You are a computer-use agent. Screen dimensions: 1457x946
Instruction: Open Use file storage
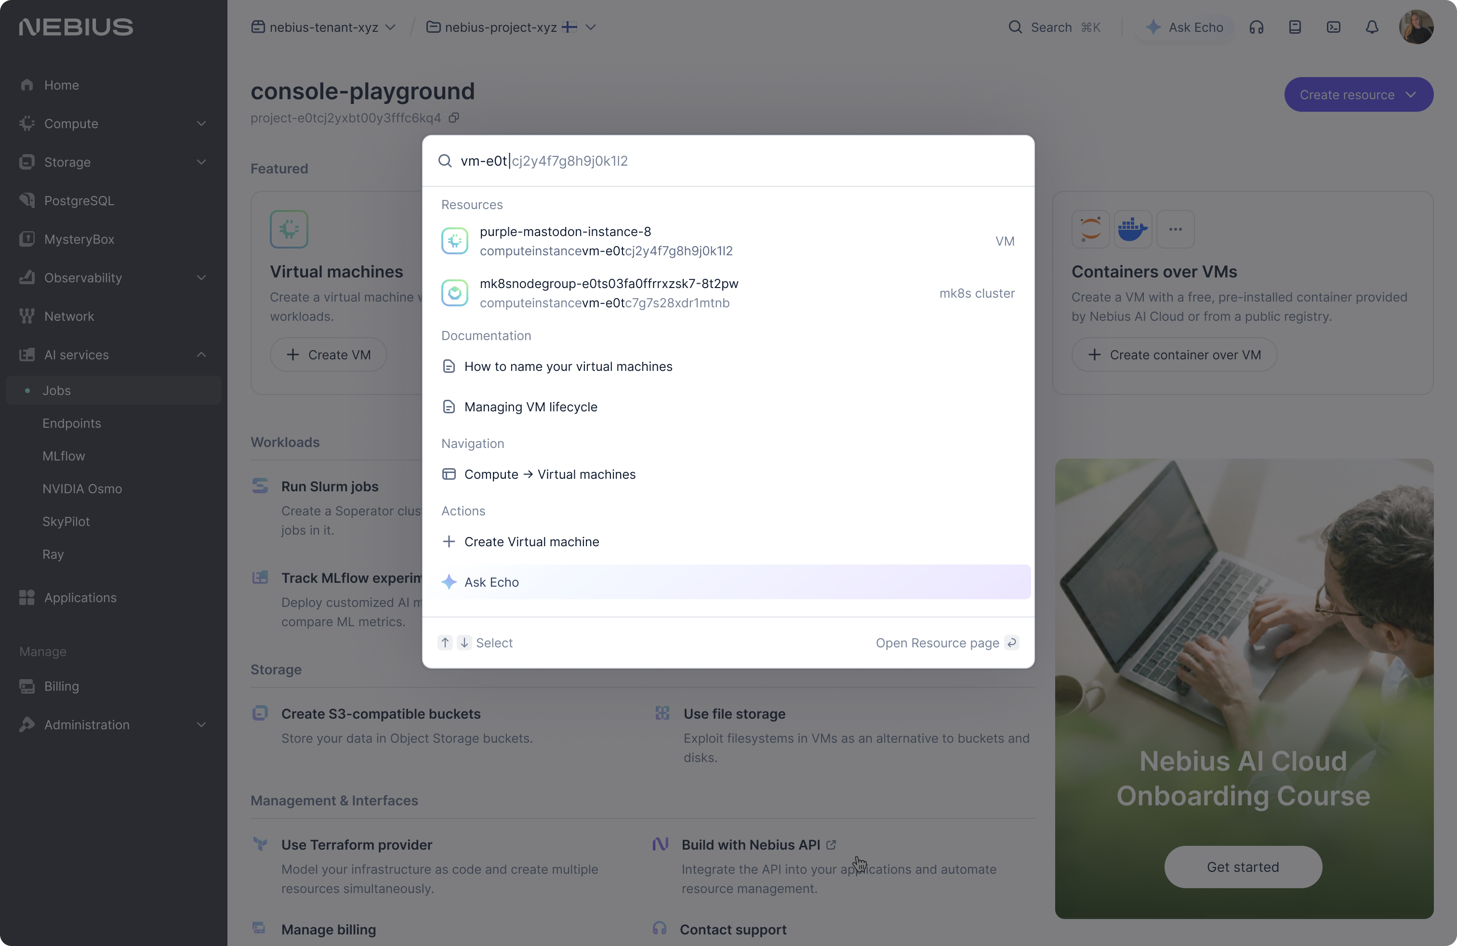point(734,714)
